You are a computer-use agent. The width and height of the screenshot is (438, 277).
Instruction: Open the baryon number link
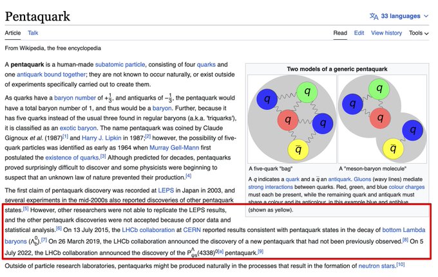[75, 98]
